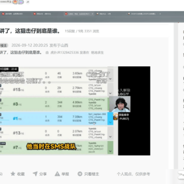
Task: Click the streamer webcam thumbnail
Action: point(120,104)
